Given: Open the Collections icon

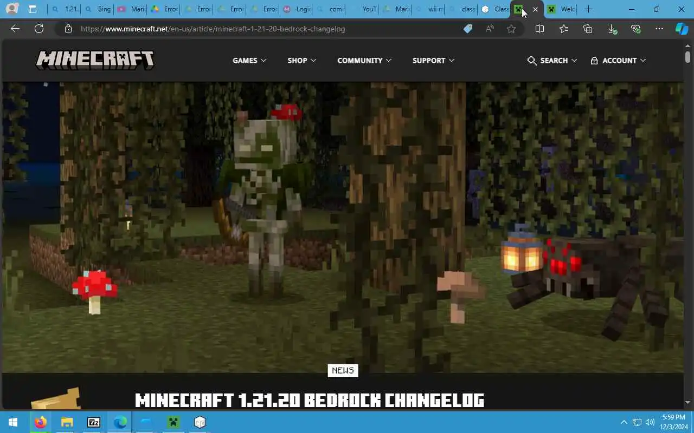Looking at the screenshot, I should click(588, 29).
